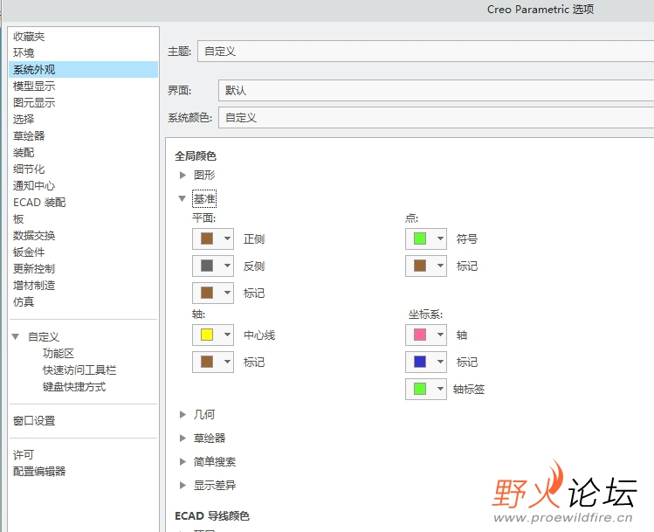The width and height of the screenshot is (654, 532).
Task: Open 通知中心 options
Action: 34,186
